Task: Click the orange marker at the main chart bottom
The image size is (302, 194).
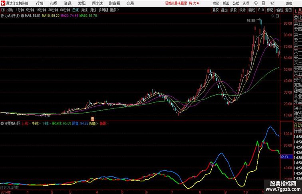Action: click(x=93, y=119)
